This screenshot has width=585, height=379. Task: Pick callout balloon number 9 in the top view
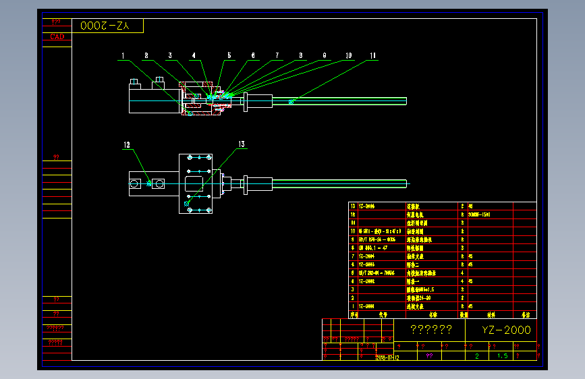click(325, 55)
